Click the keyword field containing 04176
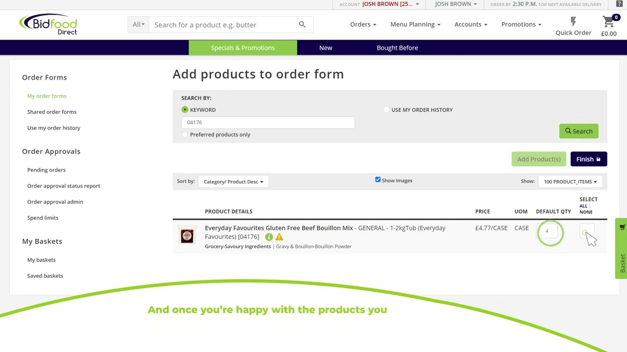Viewport: 627px width, 352px height. click(x=268, y=122)
